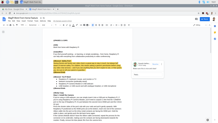The height and width of the screenshot is (123, 218).
Task: Print the document using the printer icon
Action: (x=11, y=25)
